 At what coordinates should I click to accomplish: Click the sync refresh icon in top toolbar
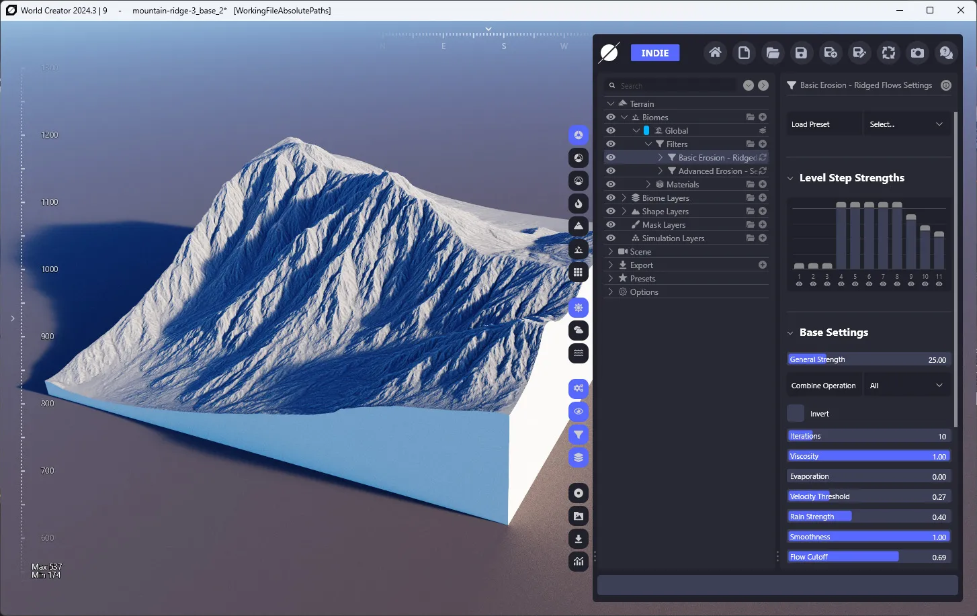click(888, 52)
